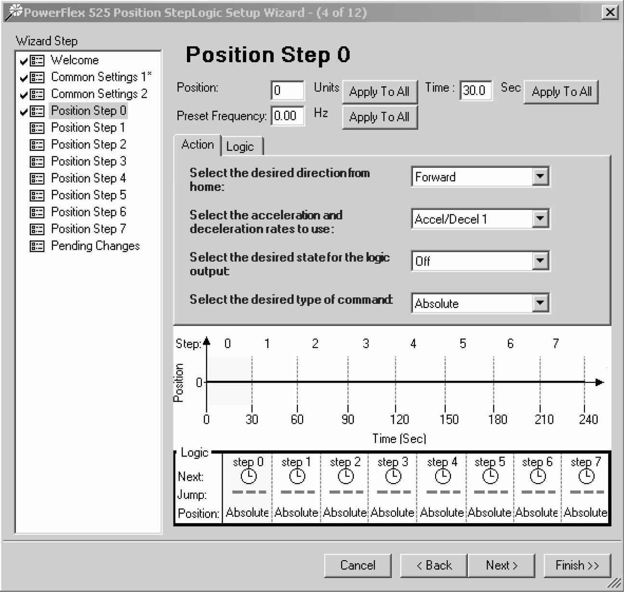Click the 240 second time axis marker

pyautogui.click(x=588, y=419)
